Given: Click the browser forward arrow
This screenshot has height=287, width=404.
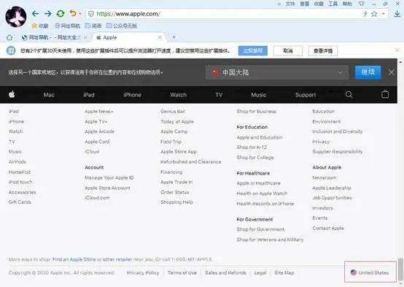Looking at the screenshot, I should click(x=47, y=13).
